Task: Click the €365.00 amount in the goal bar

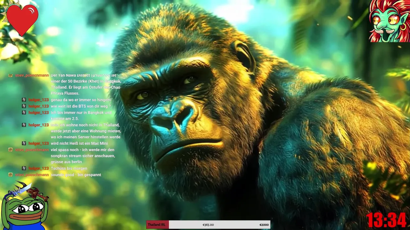Action: [208, 225]
